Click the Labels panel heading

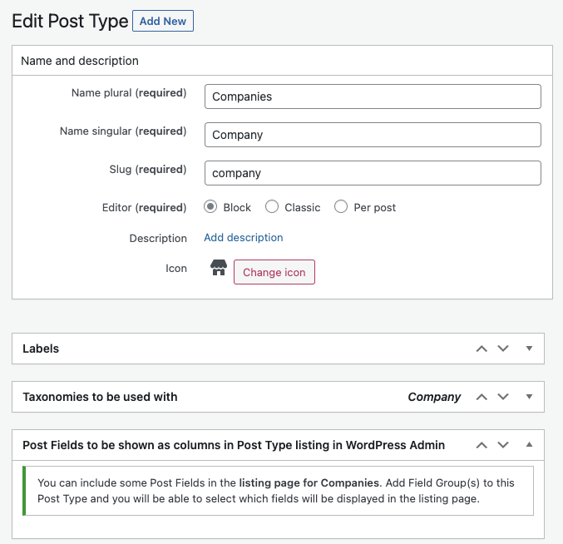click(41, 349)
